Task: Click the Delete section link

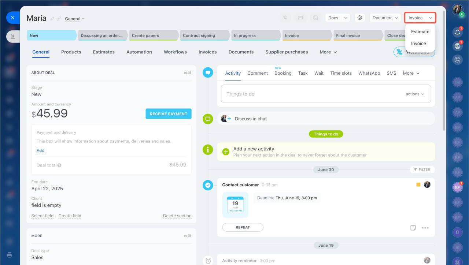Action: tap(177, 216)
